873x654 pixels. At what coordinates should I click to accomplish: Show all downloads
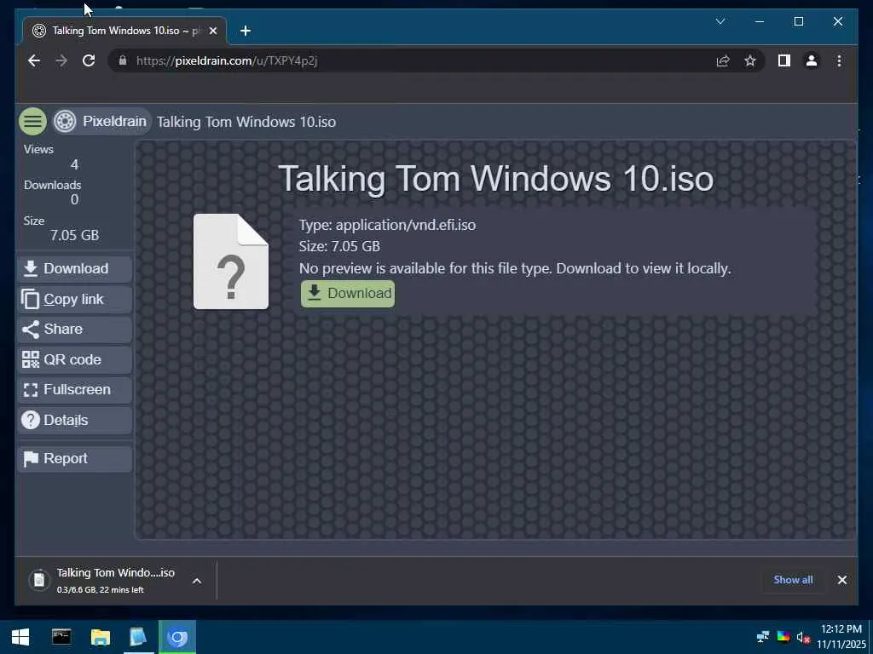[x=793, y=579]
